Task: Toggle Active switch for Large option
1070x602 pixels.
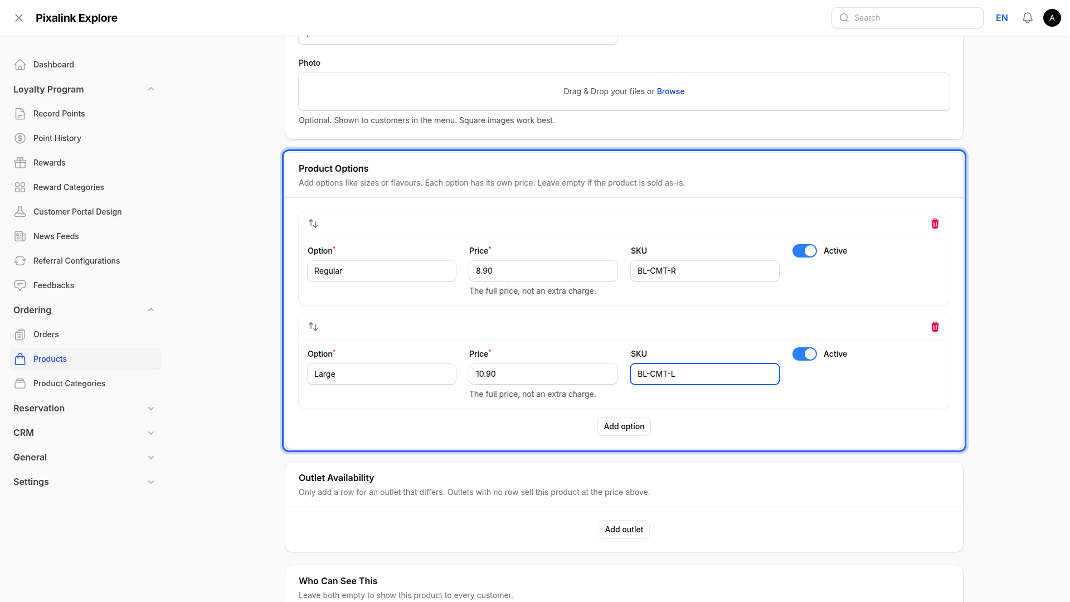Action: (805, 354)
